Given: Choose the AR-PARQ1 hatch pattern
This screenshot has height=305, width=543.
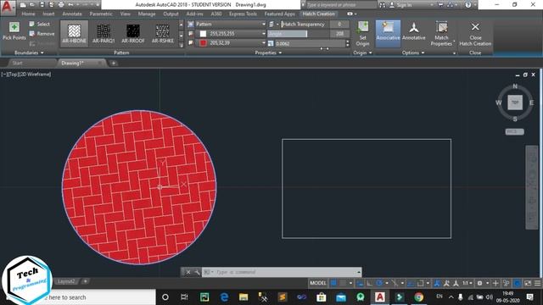Looking at the screenshot, I should [104, 34].
